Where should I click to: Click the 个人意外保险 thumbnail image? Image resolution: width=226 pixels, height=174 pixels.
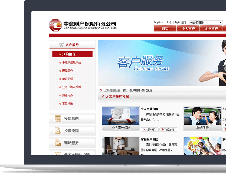[x=121, y=116]
